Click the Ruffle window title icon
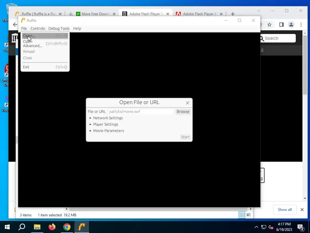The image size is (310, 233). pos(23,20)
